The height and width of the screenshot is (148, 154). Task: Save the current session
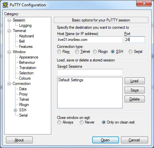click(x=135, y=90)
